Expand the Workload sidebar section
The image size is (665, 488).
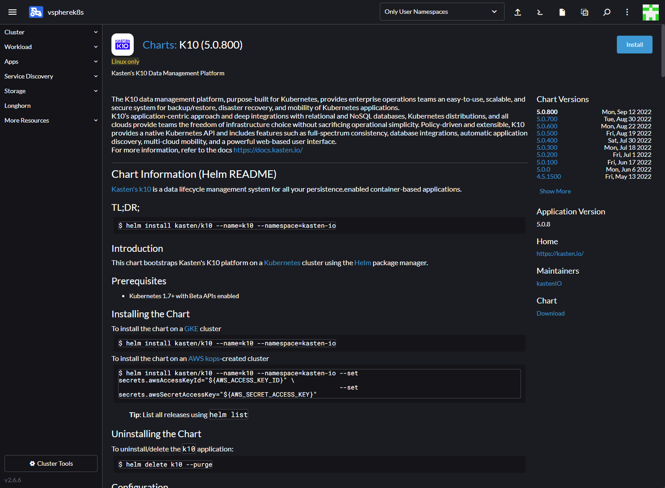coord(51,47)
